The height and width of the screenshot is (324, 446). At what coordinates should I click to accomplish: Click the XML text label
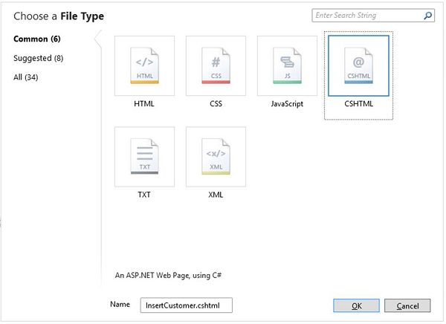(216, 195)
